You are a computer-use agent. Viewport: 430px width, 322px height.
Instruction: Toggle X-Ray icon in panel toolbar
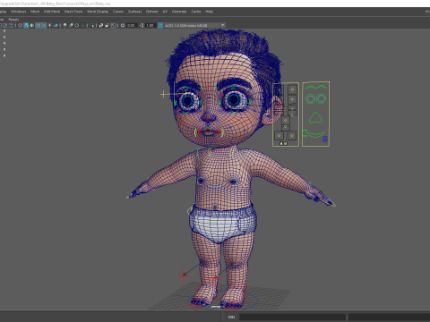(101, 25)
